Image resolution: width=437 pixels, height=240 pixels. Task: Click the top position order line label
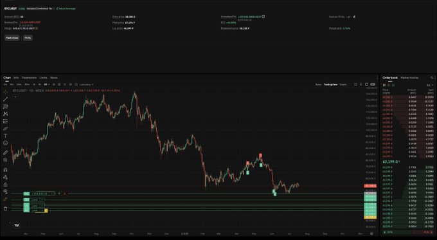point(39,194)
